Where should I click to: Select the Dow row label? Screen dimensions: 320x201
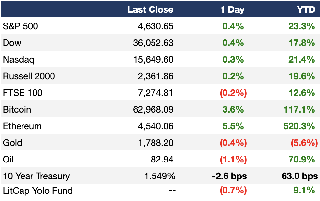(12, 43)
